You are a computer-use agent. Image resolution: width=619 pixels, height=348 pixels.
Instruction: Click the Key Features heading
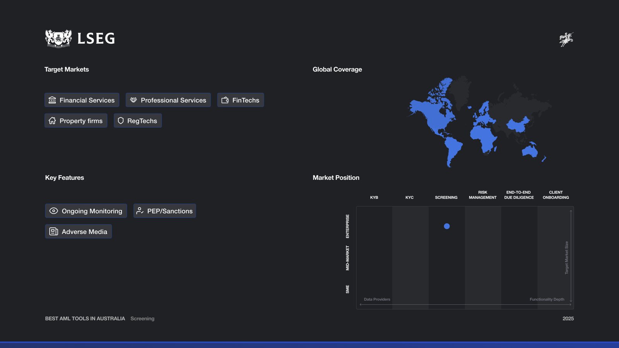[x=65, y=178]
